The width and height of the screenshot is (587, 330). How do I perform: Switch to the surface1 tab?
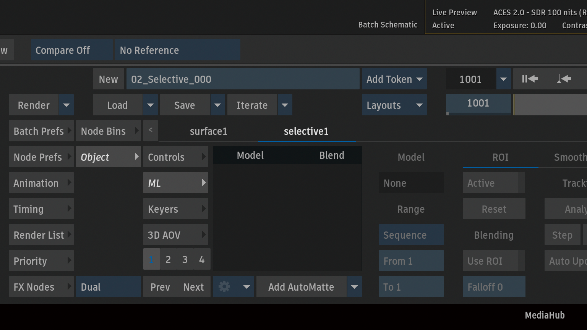[208, 131]
